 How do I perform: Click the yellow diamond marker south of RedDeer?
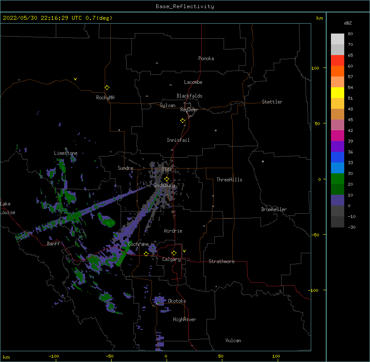click(x=183, y=121)
